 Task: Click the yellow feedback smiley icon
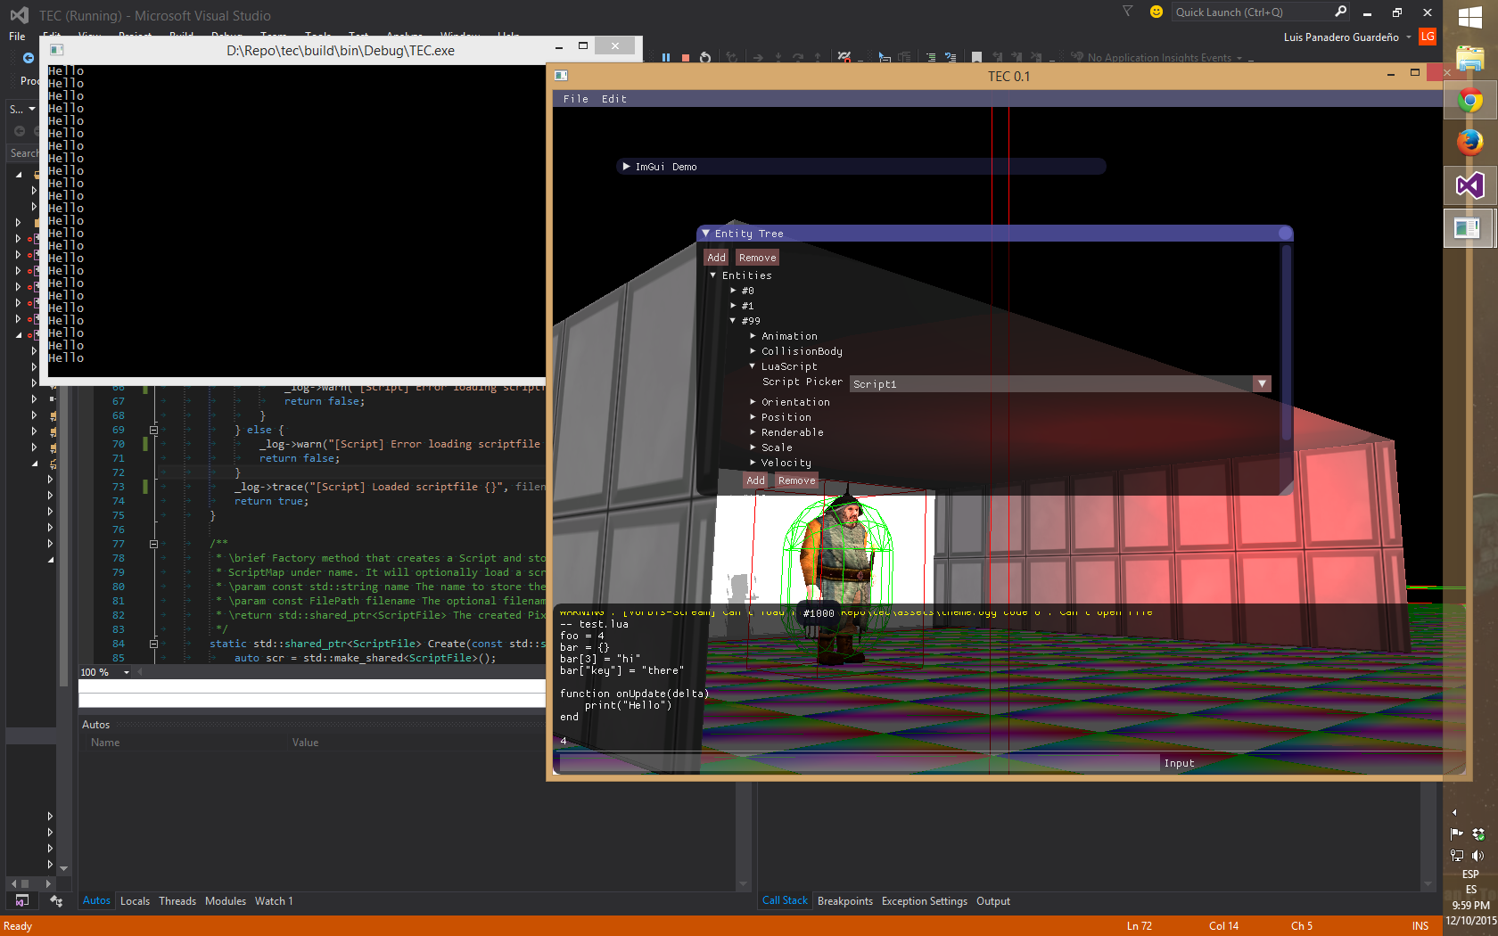point(1156,12)
